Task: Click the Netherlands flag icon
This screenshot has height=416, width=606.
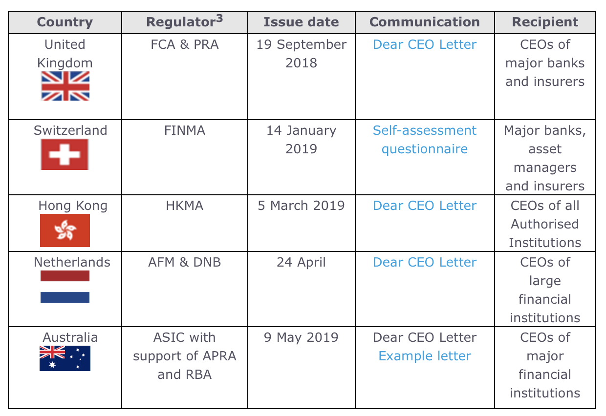Action: pos(65,287)
